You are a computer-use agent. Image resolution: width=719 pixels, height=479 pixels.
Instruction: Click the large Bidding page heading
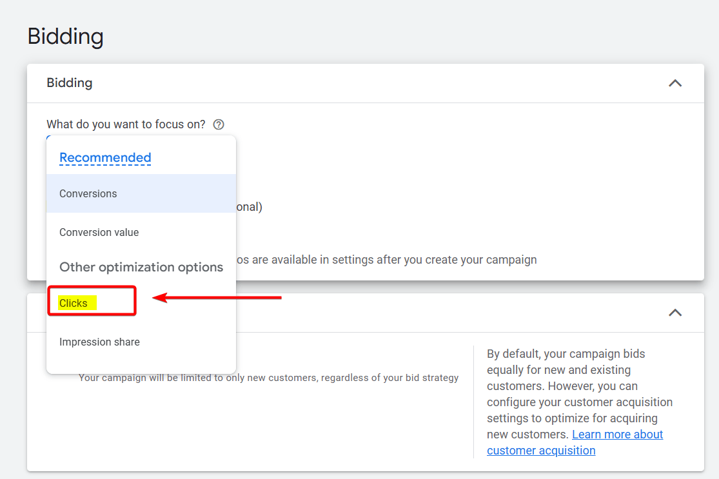(65, 36)
